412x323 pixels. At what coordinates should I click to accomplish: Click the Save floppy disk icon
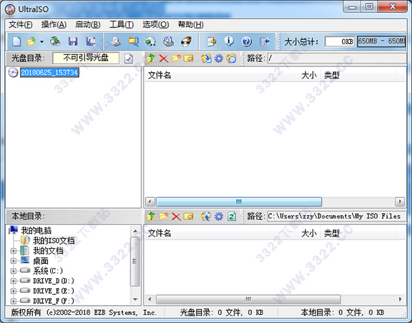click(x=73, y=41)
